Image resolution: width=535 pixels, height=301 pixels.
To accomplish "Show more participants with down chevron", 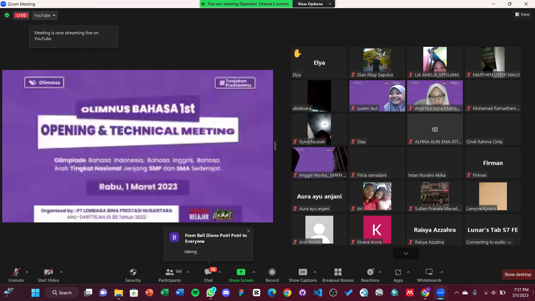I will (406, 253).
